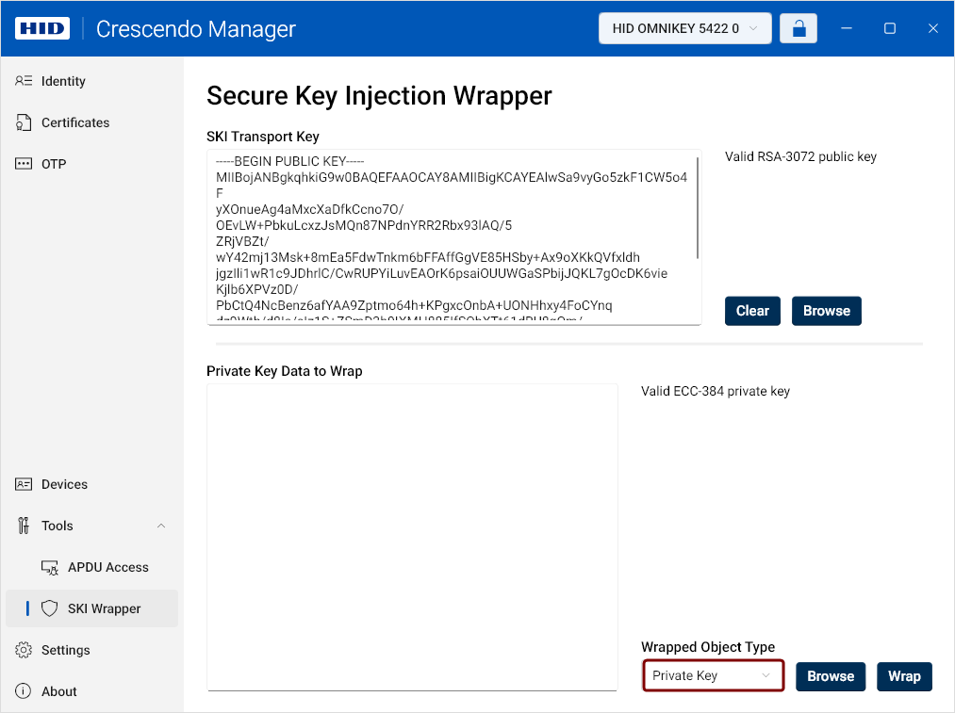The width and height of the screenshot is (955, 713).
Task: Click the About info icon
Action: click(x=24, y=691)
